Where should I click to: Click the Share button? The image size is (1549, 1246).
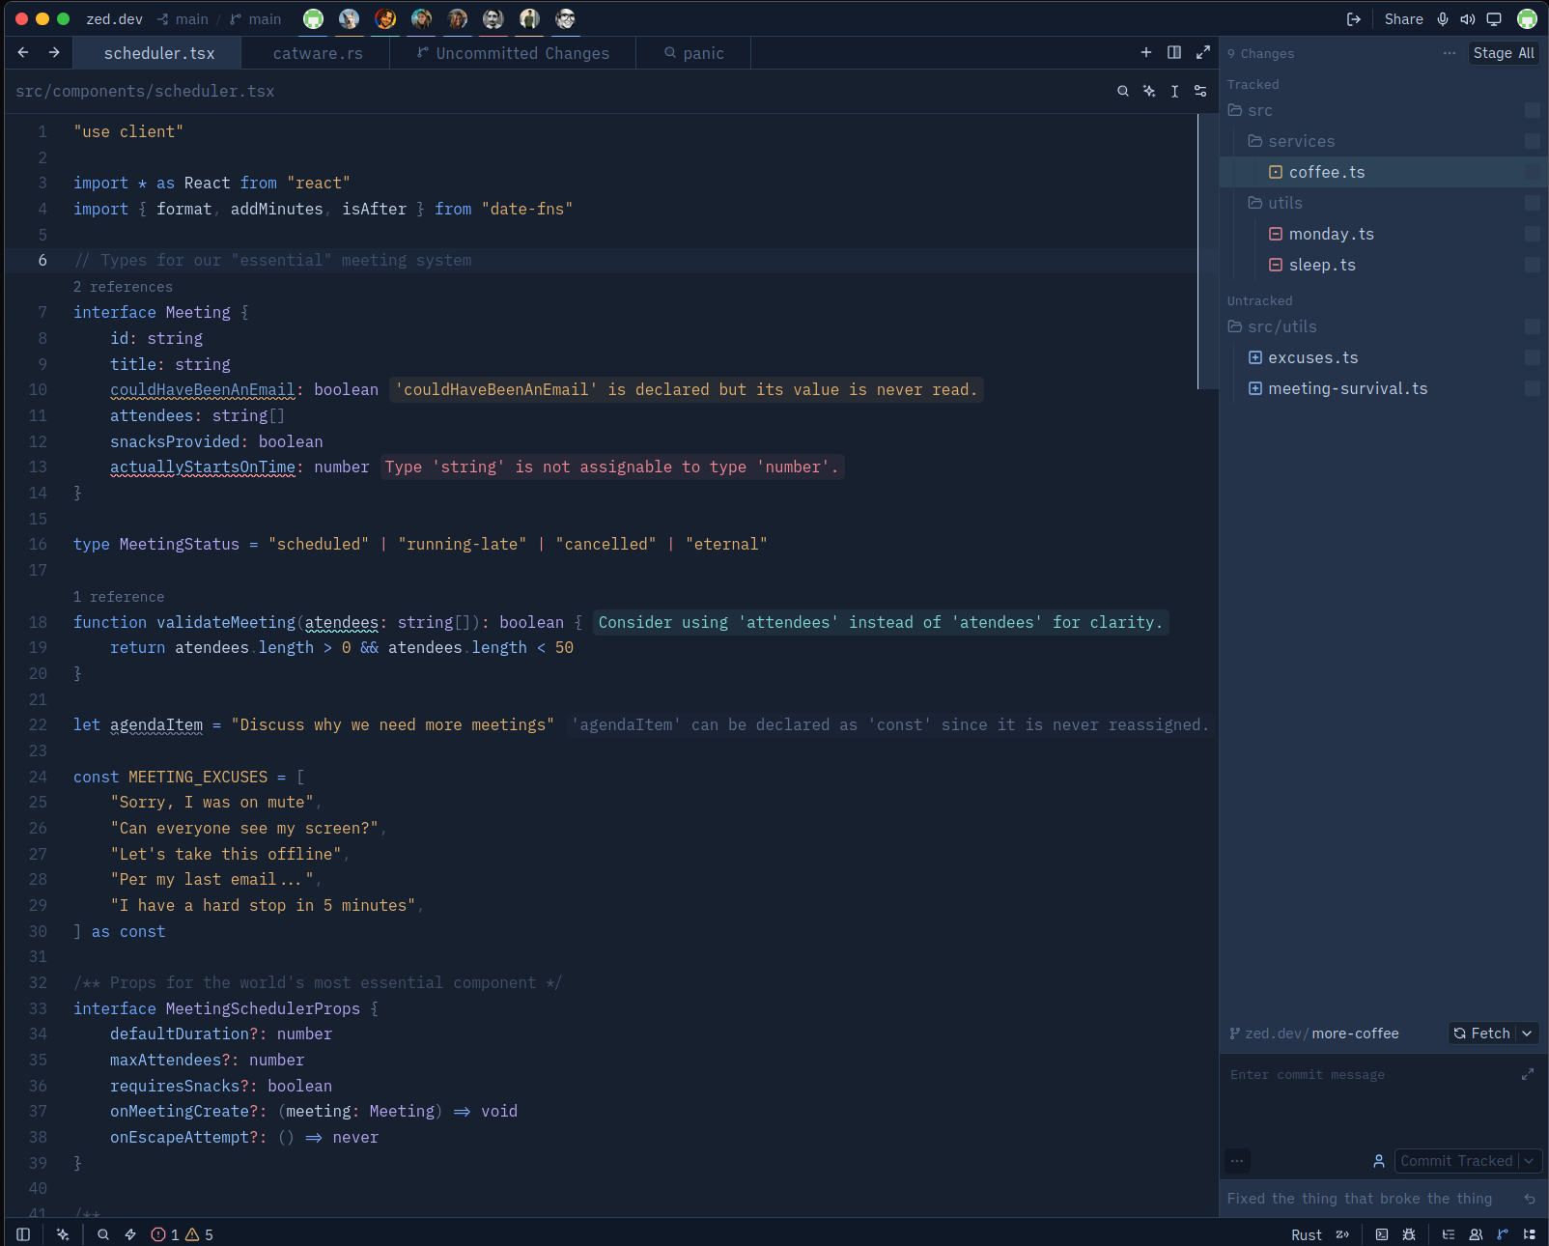[1403, 19]
